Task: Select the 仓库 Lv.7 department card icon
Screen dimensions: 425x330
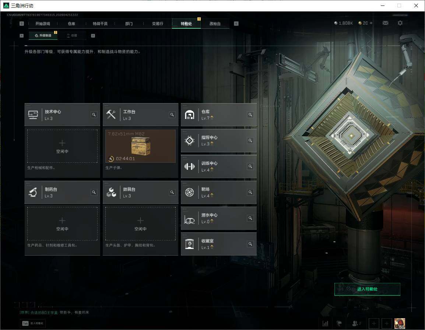Action: (189, 115)
